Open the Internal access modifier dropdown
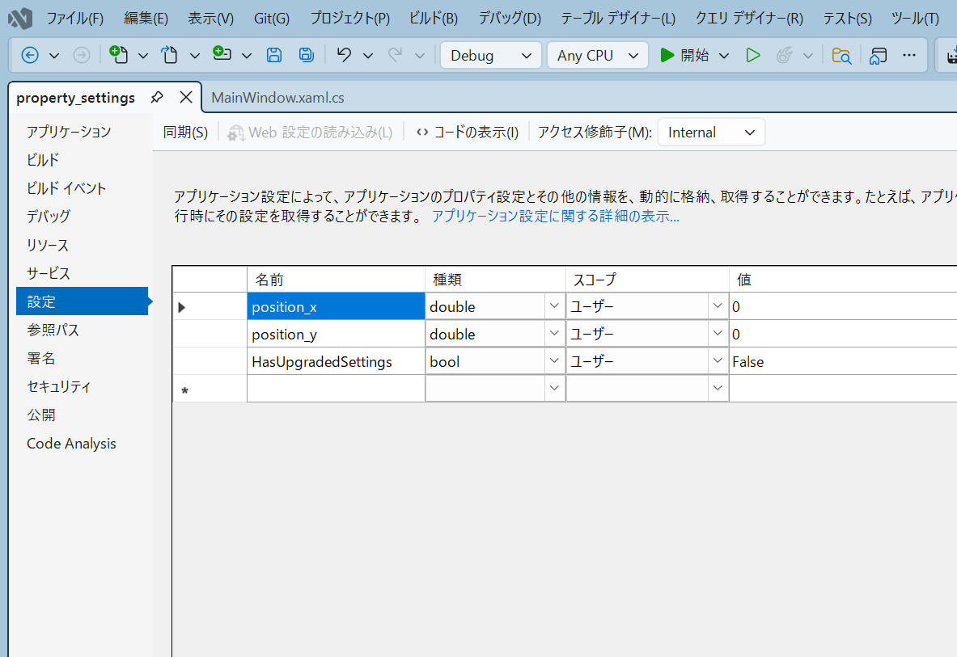957x657 pixels. click(x=711, y=133)
